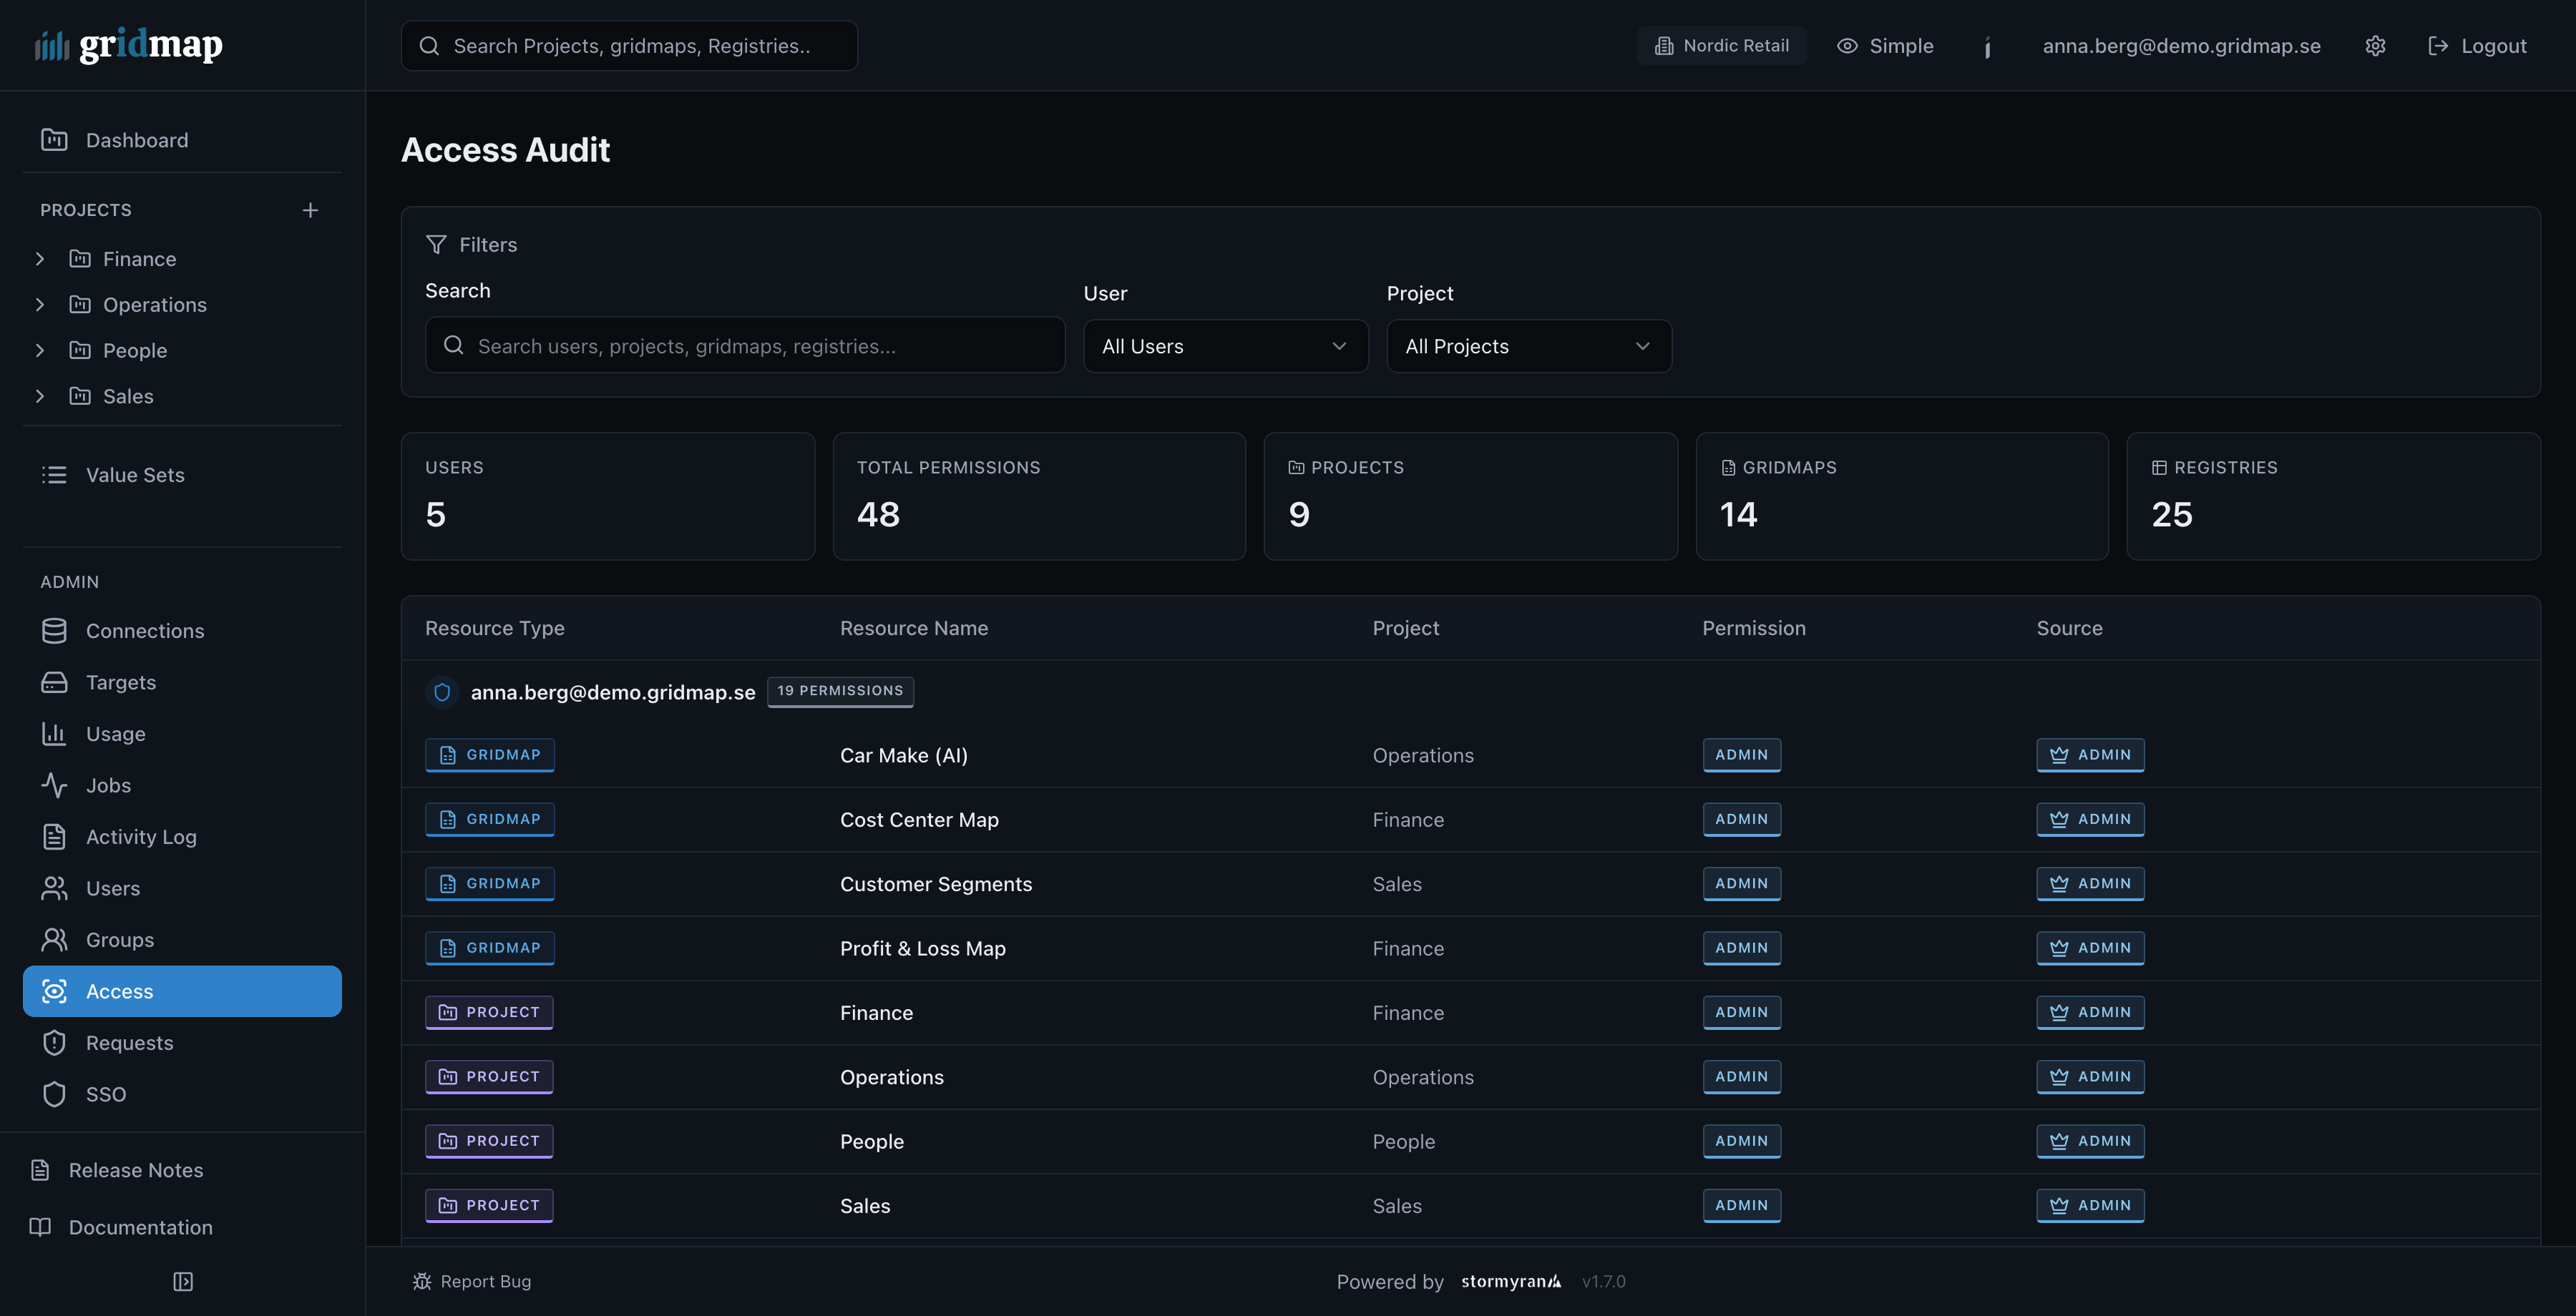Click the gridmap logo
Viewport: 2576px width, 1316px height.
click(x=129, y=45)
